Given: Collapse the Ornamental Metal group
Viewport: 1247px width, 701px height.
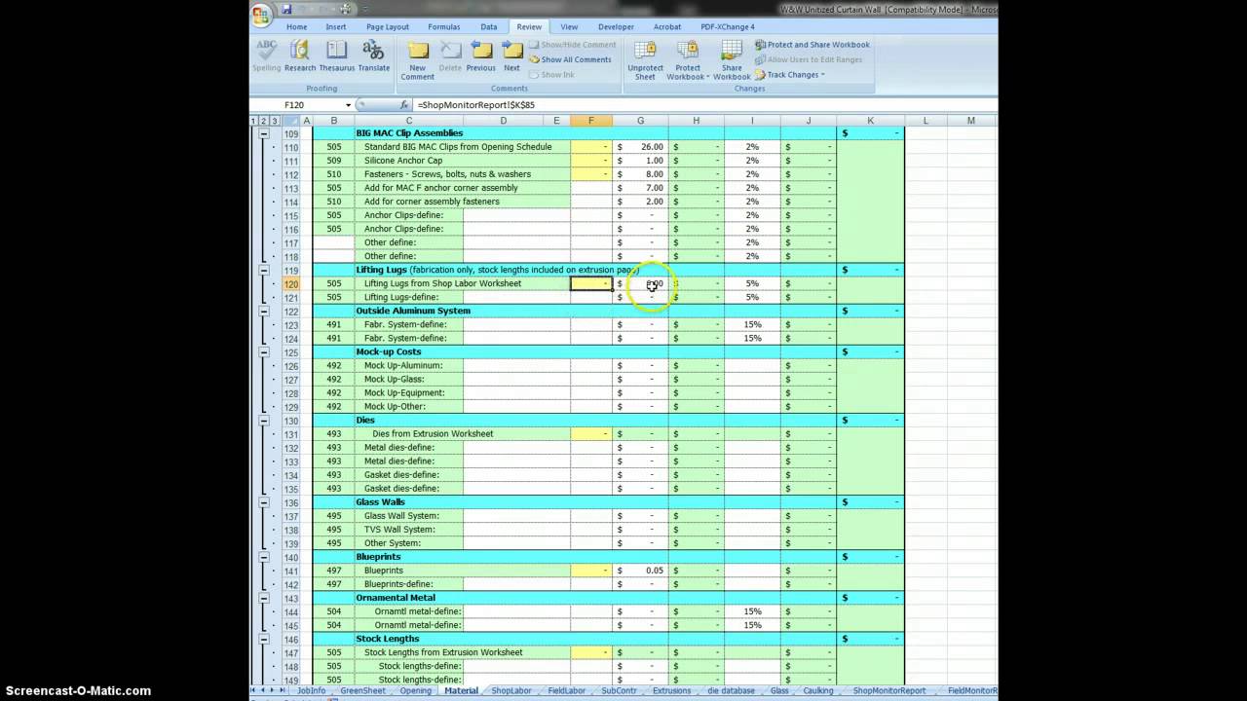Looking at the screenshot, I should (264, 598).
